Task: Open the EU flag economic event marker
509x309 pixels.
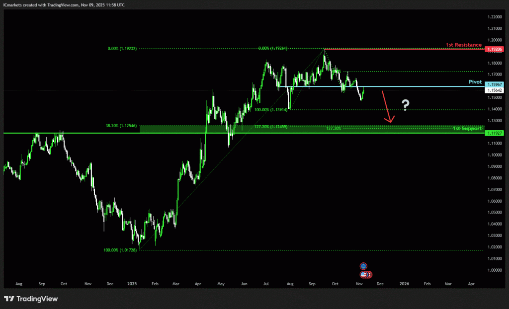Action: point(363,266)
